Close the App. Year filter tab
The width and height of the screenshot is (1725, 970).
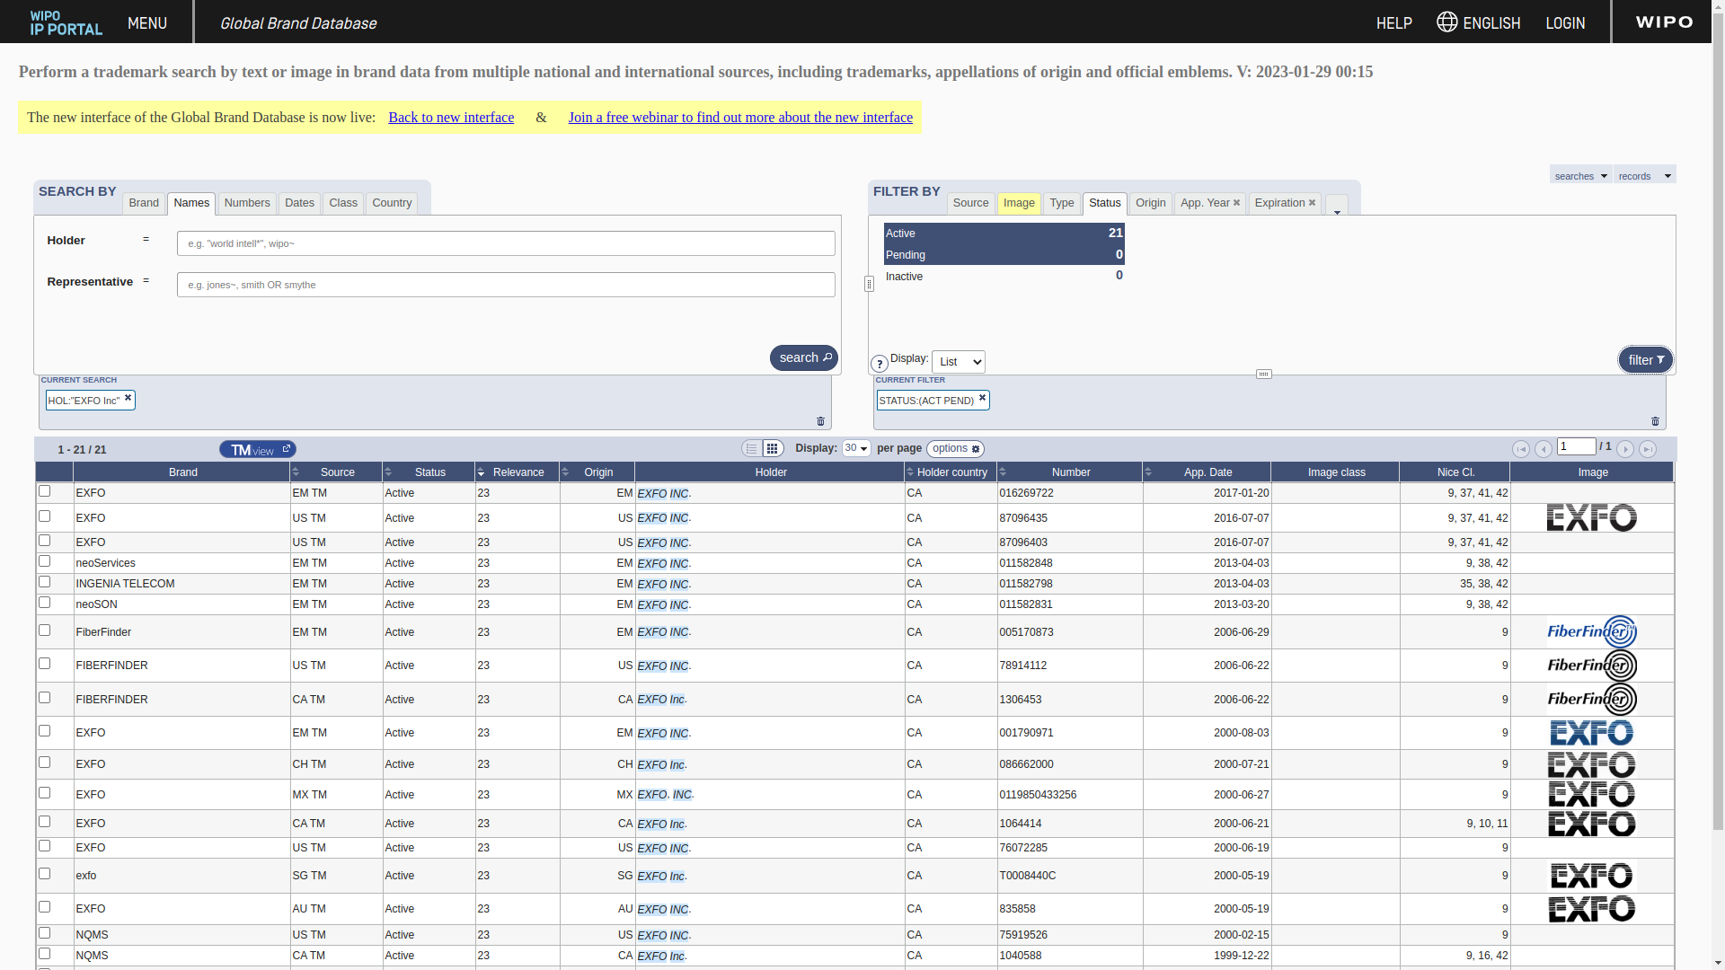tap(1237, 203)
